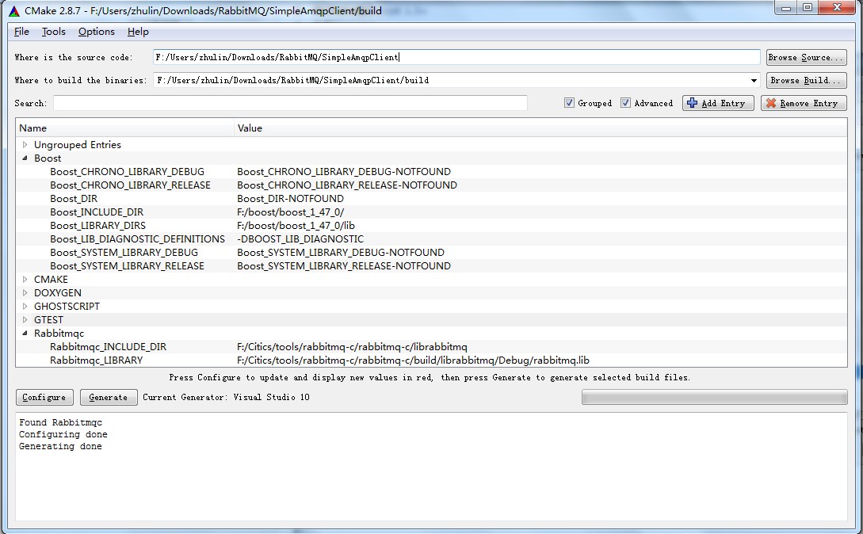This screenshot has height=534, width=863.
Task: Click value ending in rabbitmq-c/librabbitmq
Action: pyautogui.click(x=352, y=347)
